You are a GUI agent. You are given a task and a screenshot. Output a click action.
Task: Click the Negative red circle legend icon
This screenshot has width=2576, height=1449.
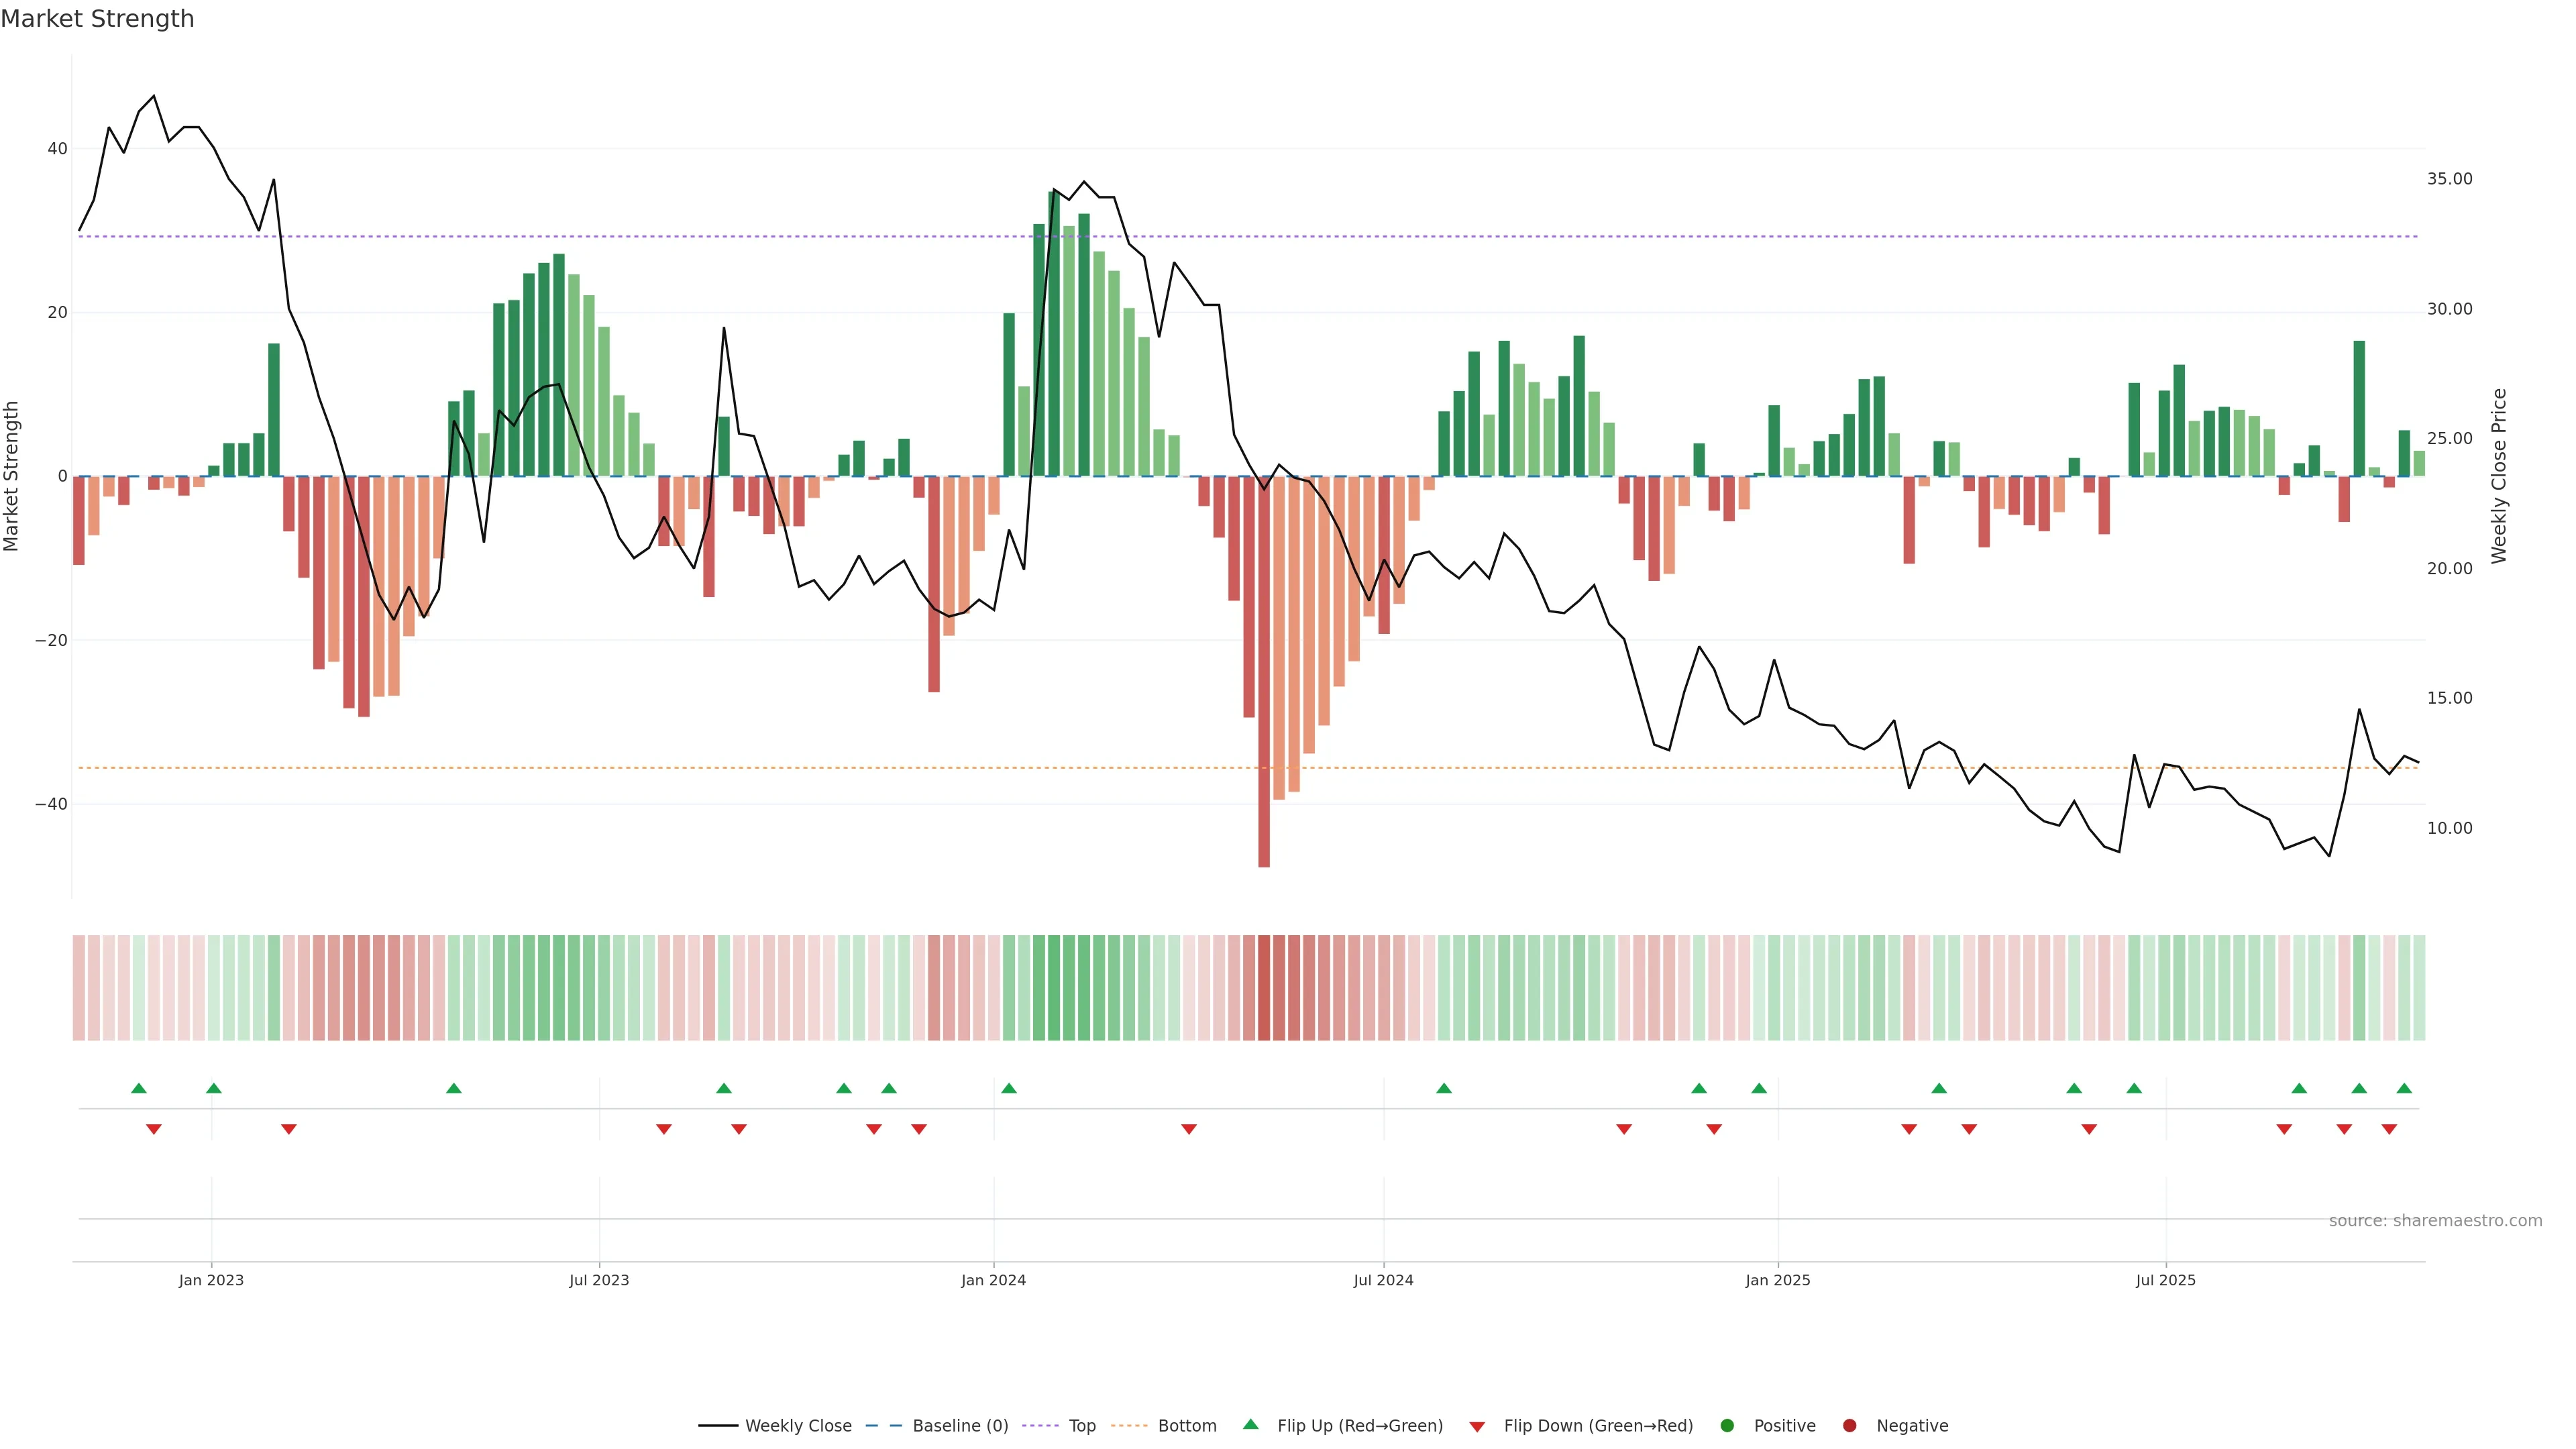point(1849,1425)
